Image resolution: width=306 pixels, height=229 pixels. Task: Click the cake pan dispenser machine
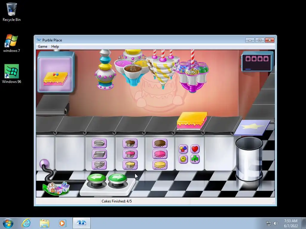tap(105, 69)
